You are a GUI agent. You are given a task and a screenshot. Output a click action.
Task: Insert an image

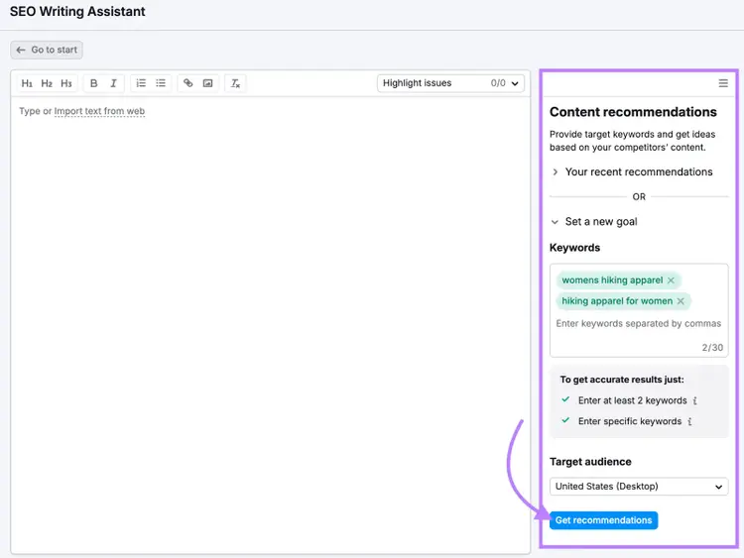pos(208,83)
